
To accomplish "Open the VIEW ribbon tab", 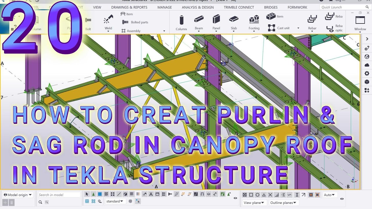I will [97, 7].
